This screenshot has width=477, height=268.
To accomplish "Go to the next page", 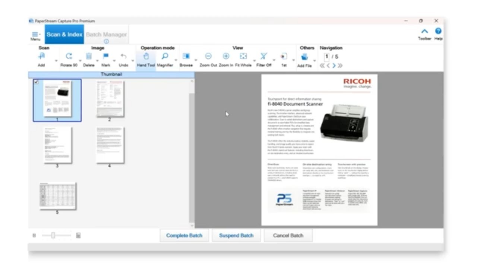I will click(334, 66).
